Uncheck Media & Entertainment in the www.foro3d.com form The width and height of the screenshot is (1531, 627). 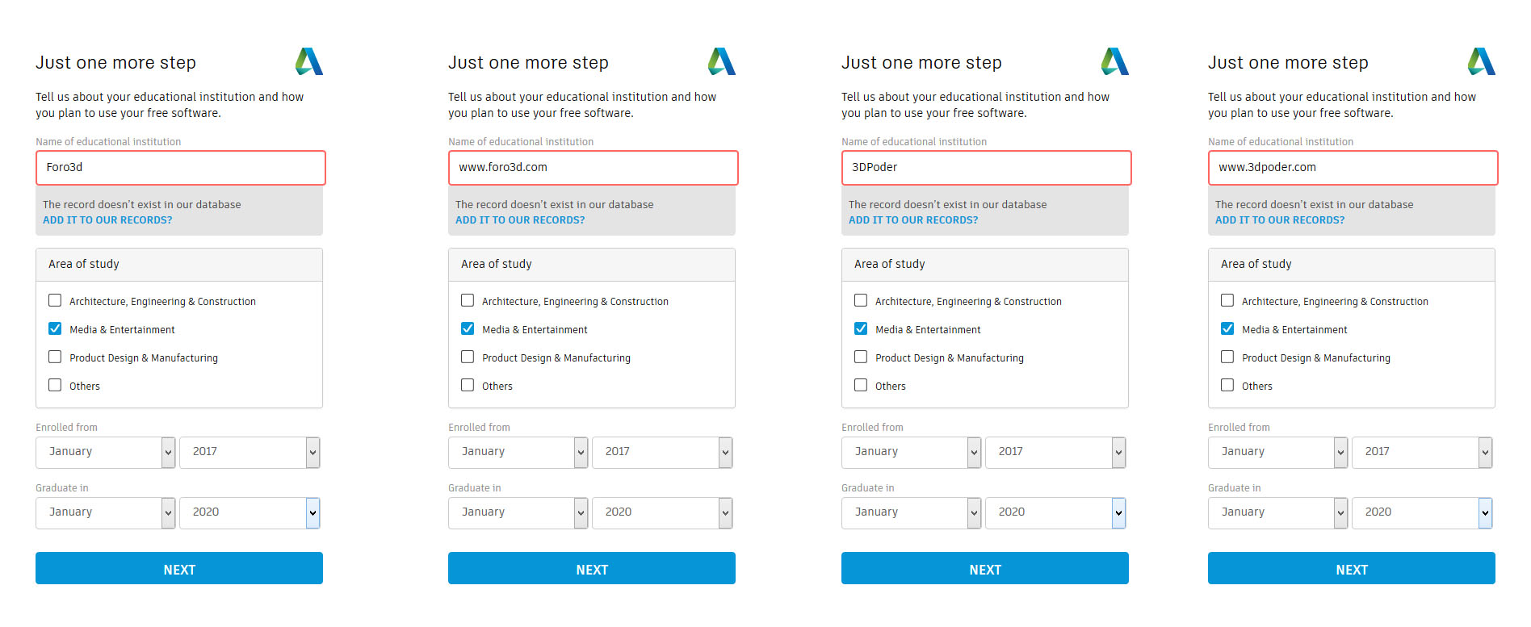[468, 329]
